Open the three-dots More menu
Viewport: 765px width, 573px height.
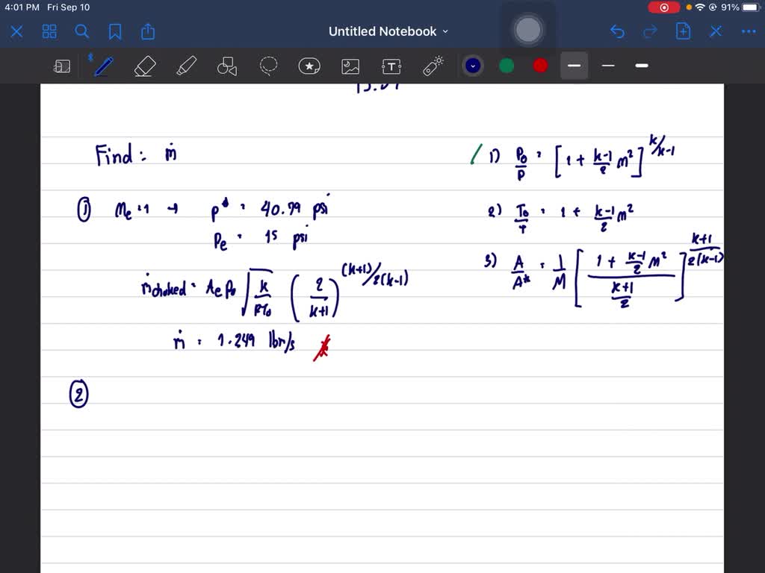[x=749, y=31]
